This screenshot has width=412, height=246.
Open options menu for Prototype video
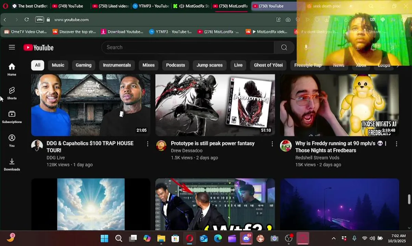(x=272, y=144)
